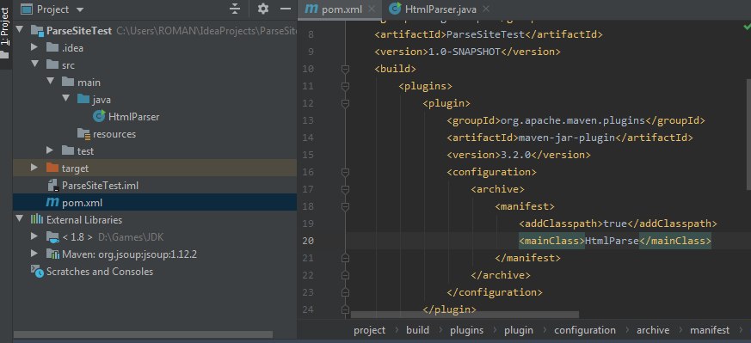The height and width of the screenshot is (343, 751).
Task: Fold the <build> tag on line 10
Action: coord(345,69)
